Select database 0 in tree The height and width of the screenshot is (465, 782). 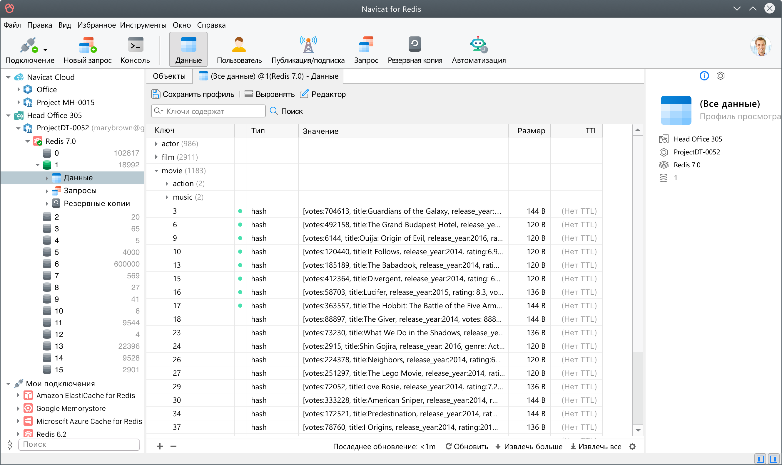tap(72, 153)
